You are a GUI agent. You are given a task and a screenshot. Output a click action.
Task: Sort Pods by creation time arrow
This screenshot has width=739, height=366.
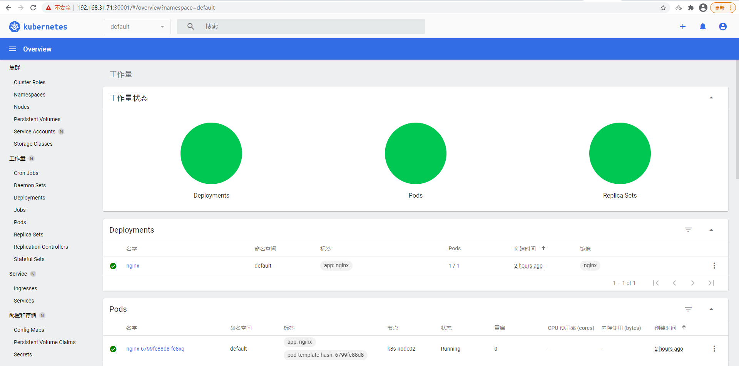click(684, 328)
